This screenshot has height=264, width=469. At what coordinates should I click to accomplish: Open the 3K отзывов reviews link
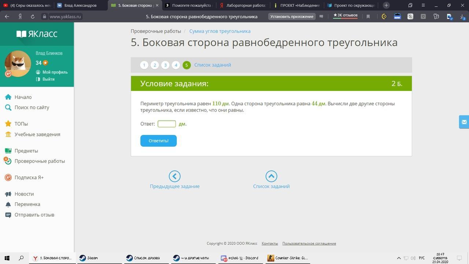coord(345,15)
